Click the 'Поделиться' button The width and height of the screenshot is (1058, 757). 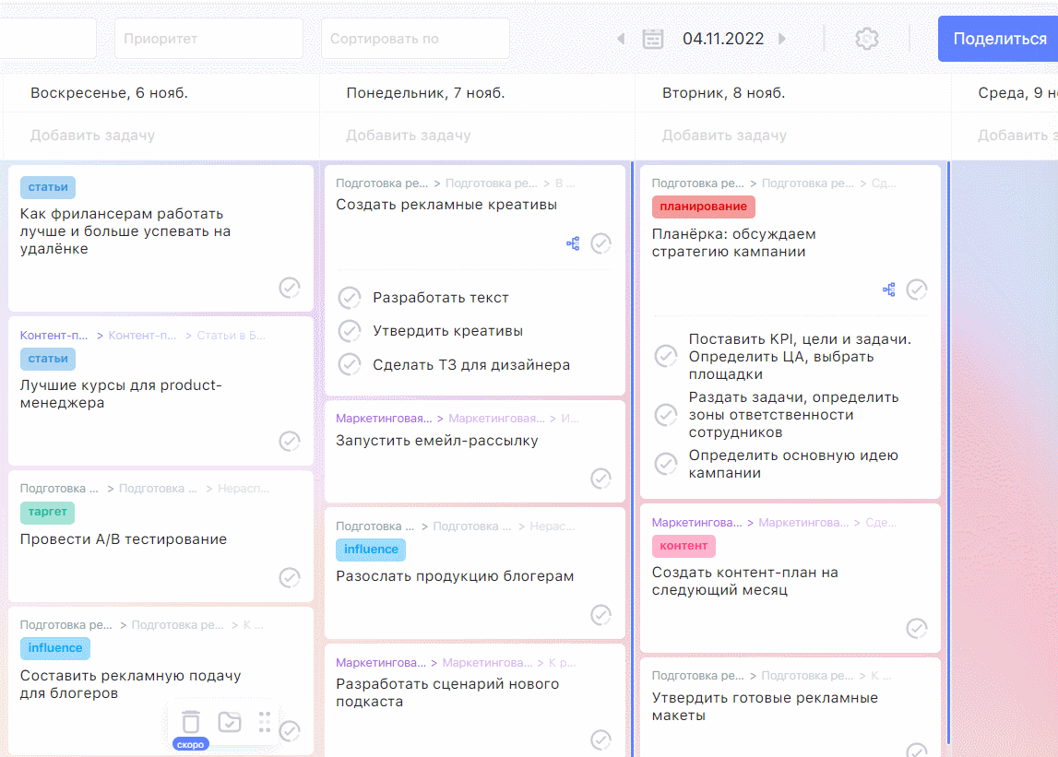coord(999,39)
